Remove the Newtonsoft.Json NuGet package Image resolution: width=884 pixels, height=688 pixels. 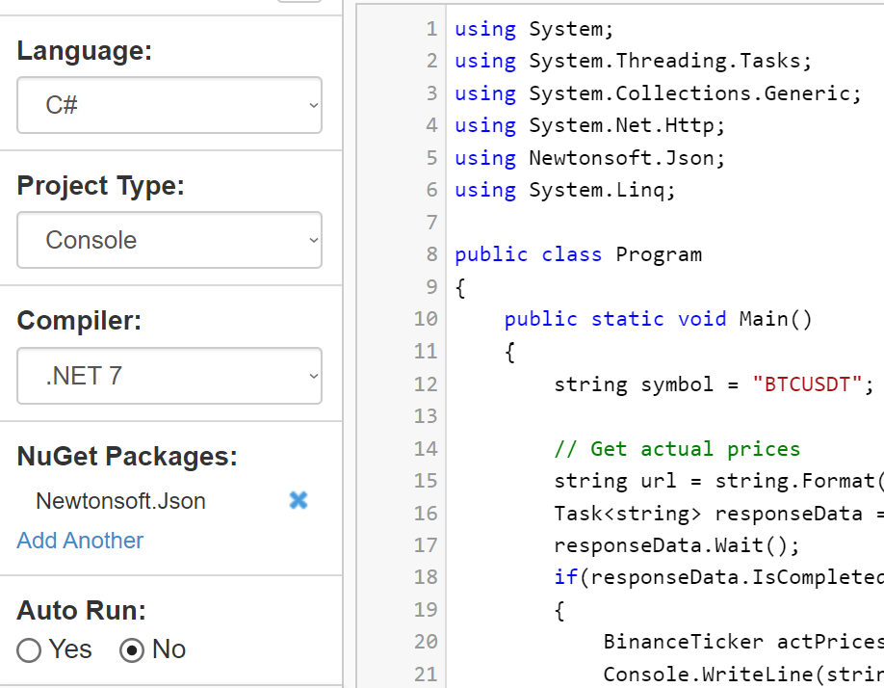tap(299, 500)
